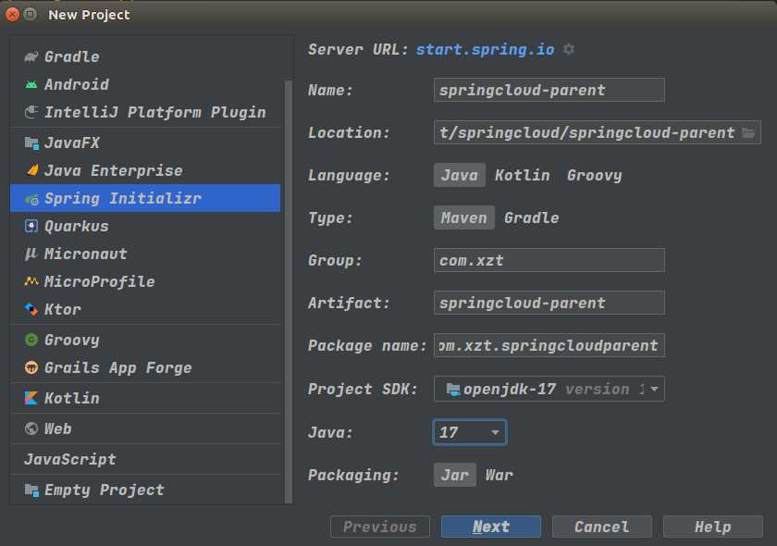This screenshot has width=777, height=546.
Task: Open server URL settings gear
Action: [x=569, y=49]
